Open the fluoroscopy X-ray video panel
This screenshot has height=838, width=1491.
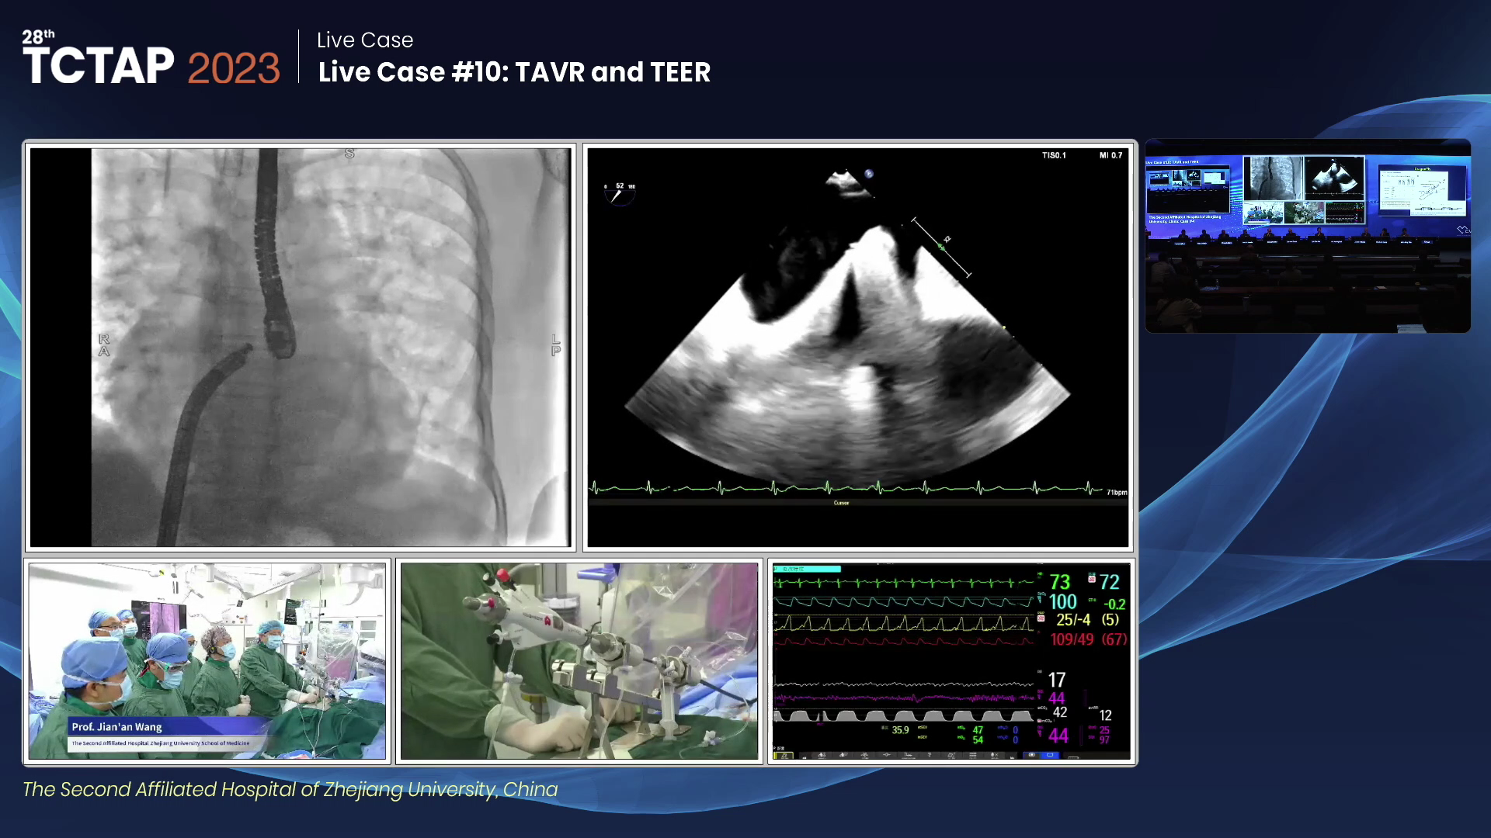(x=300, y=347)
